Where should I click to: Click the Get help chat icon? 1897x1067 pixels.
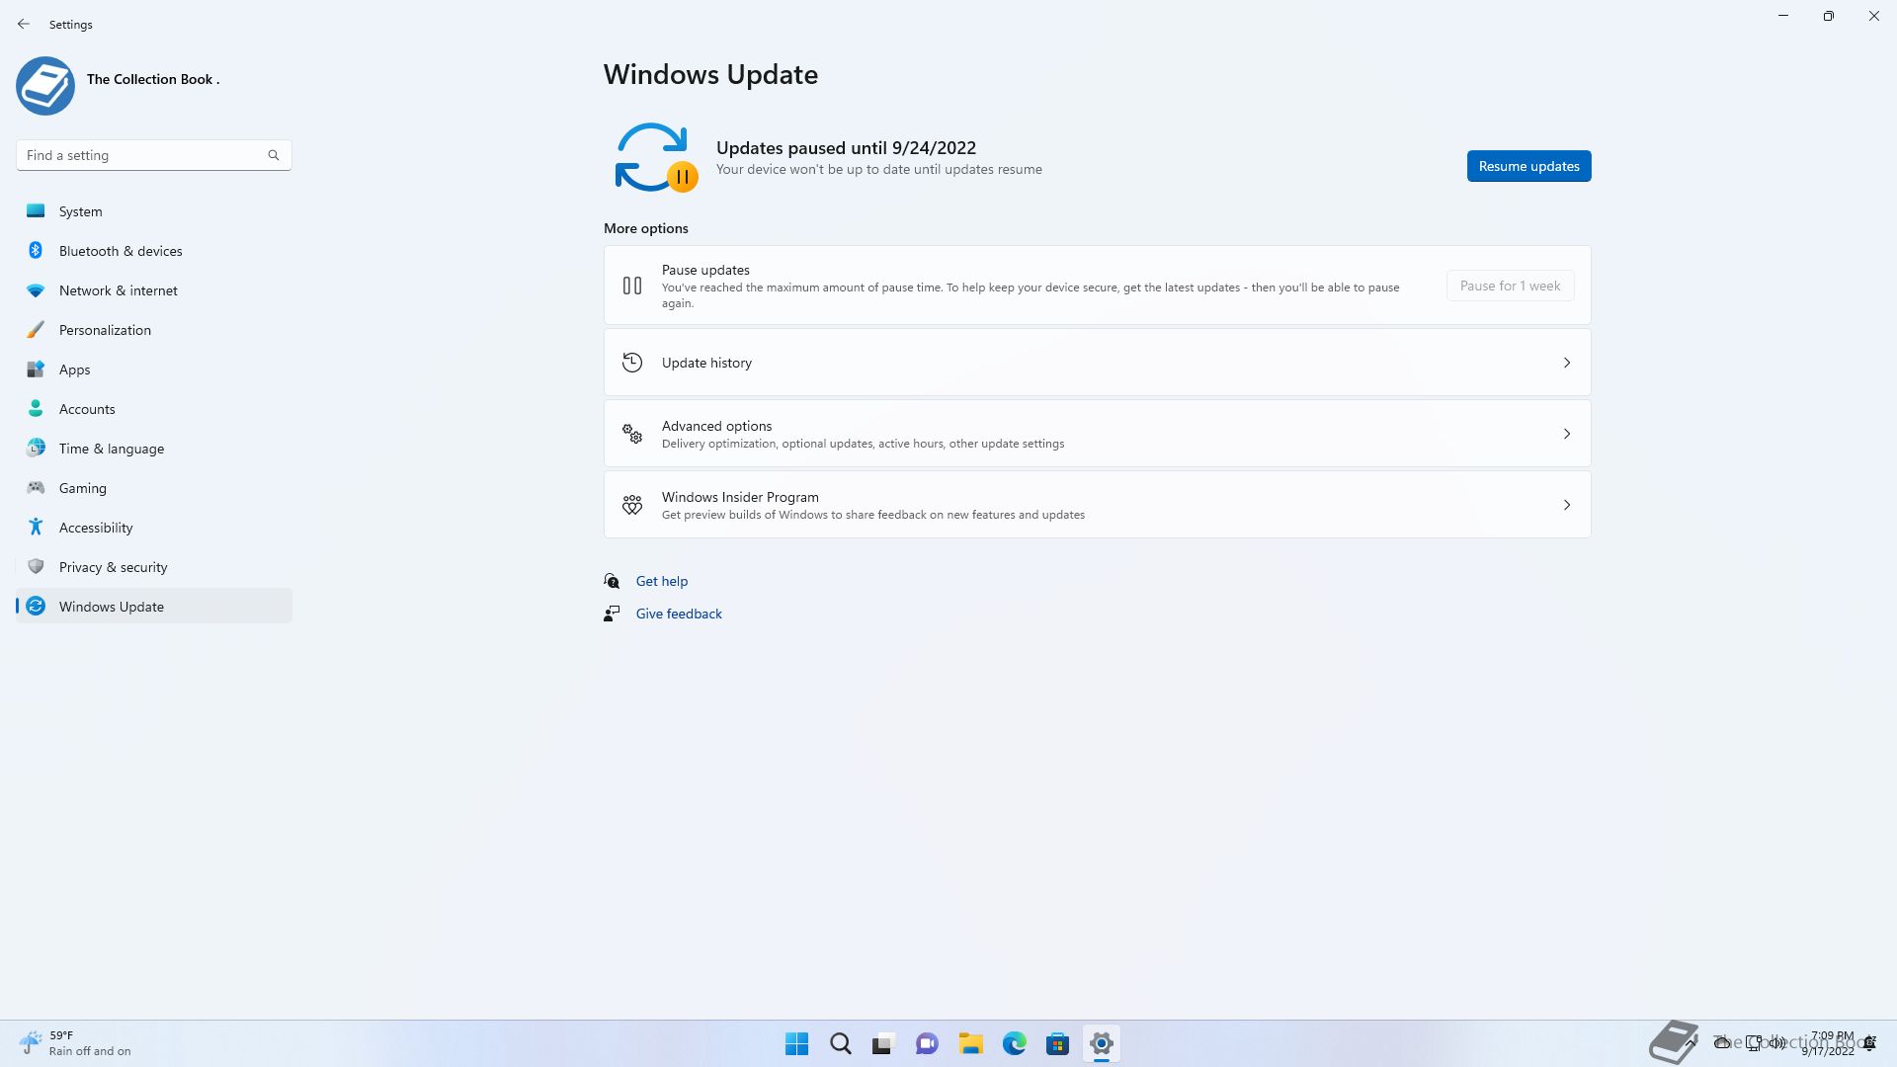[x=612, y=581]
